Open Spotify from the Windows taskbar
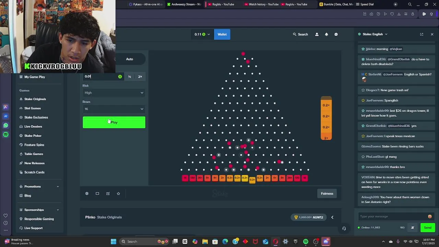 (306, 242)
